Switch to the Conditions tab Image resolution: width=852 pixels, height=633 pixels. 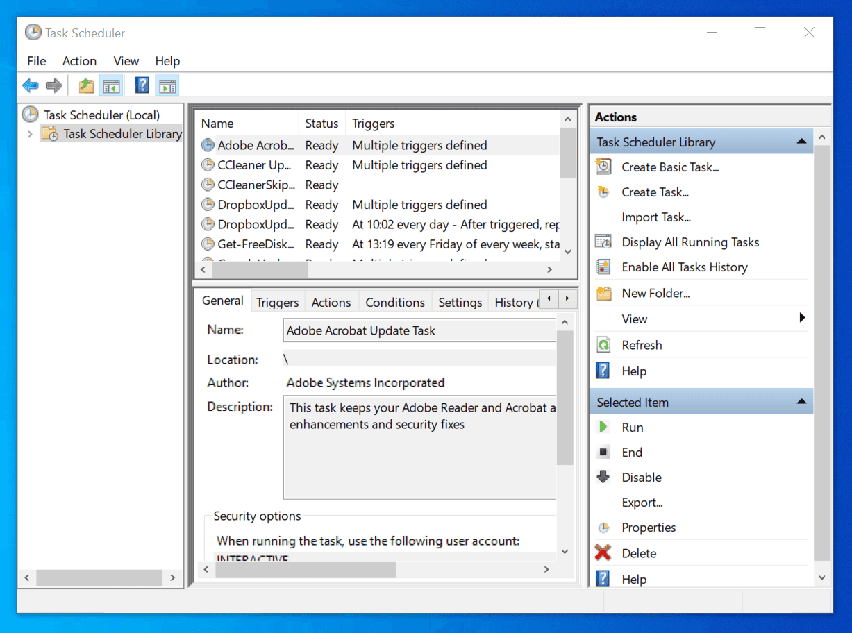tap(395, 302)
